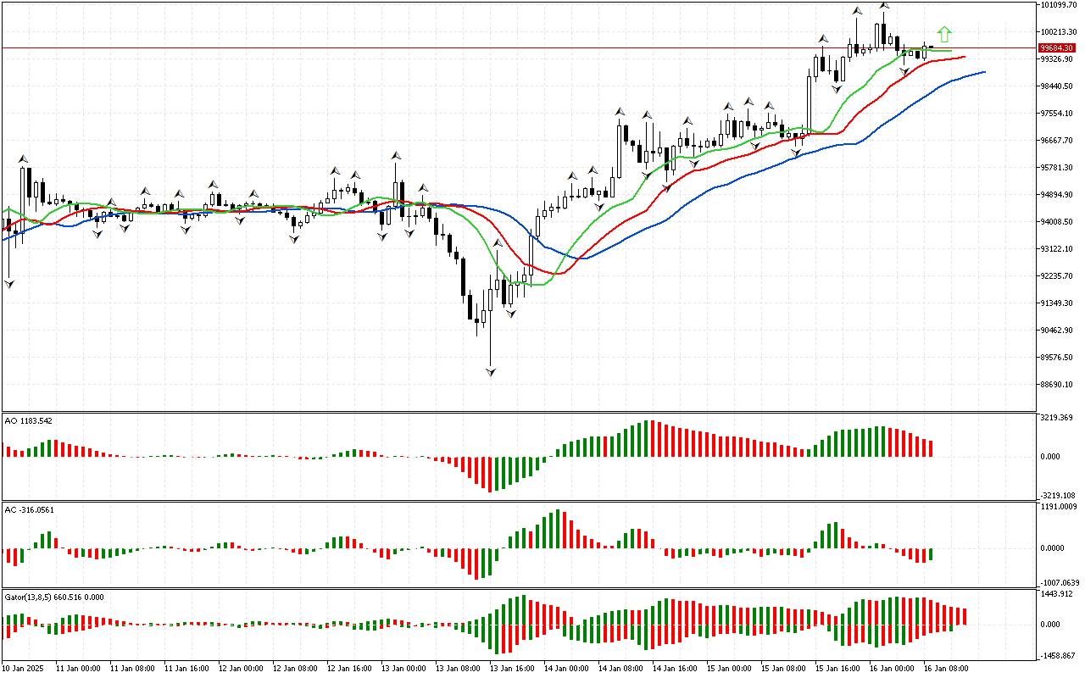Click AC scale value 0.0000
Viewport: 1085px width, 678px height.
[1053, 547]
